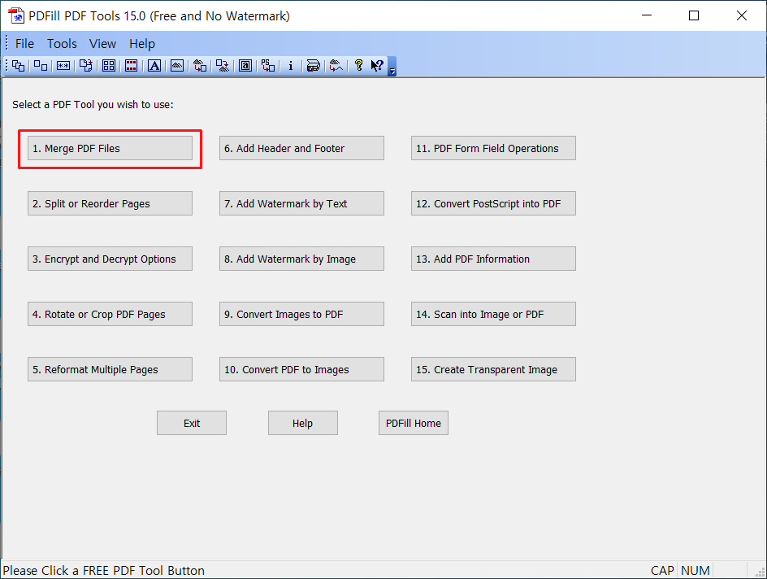Click 'Please Click a FREE PDF Tool Button' status text
The height and width of the screenshot is (579, 767).
(104, 571)
